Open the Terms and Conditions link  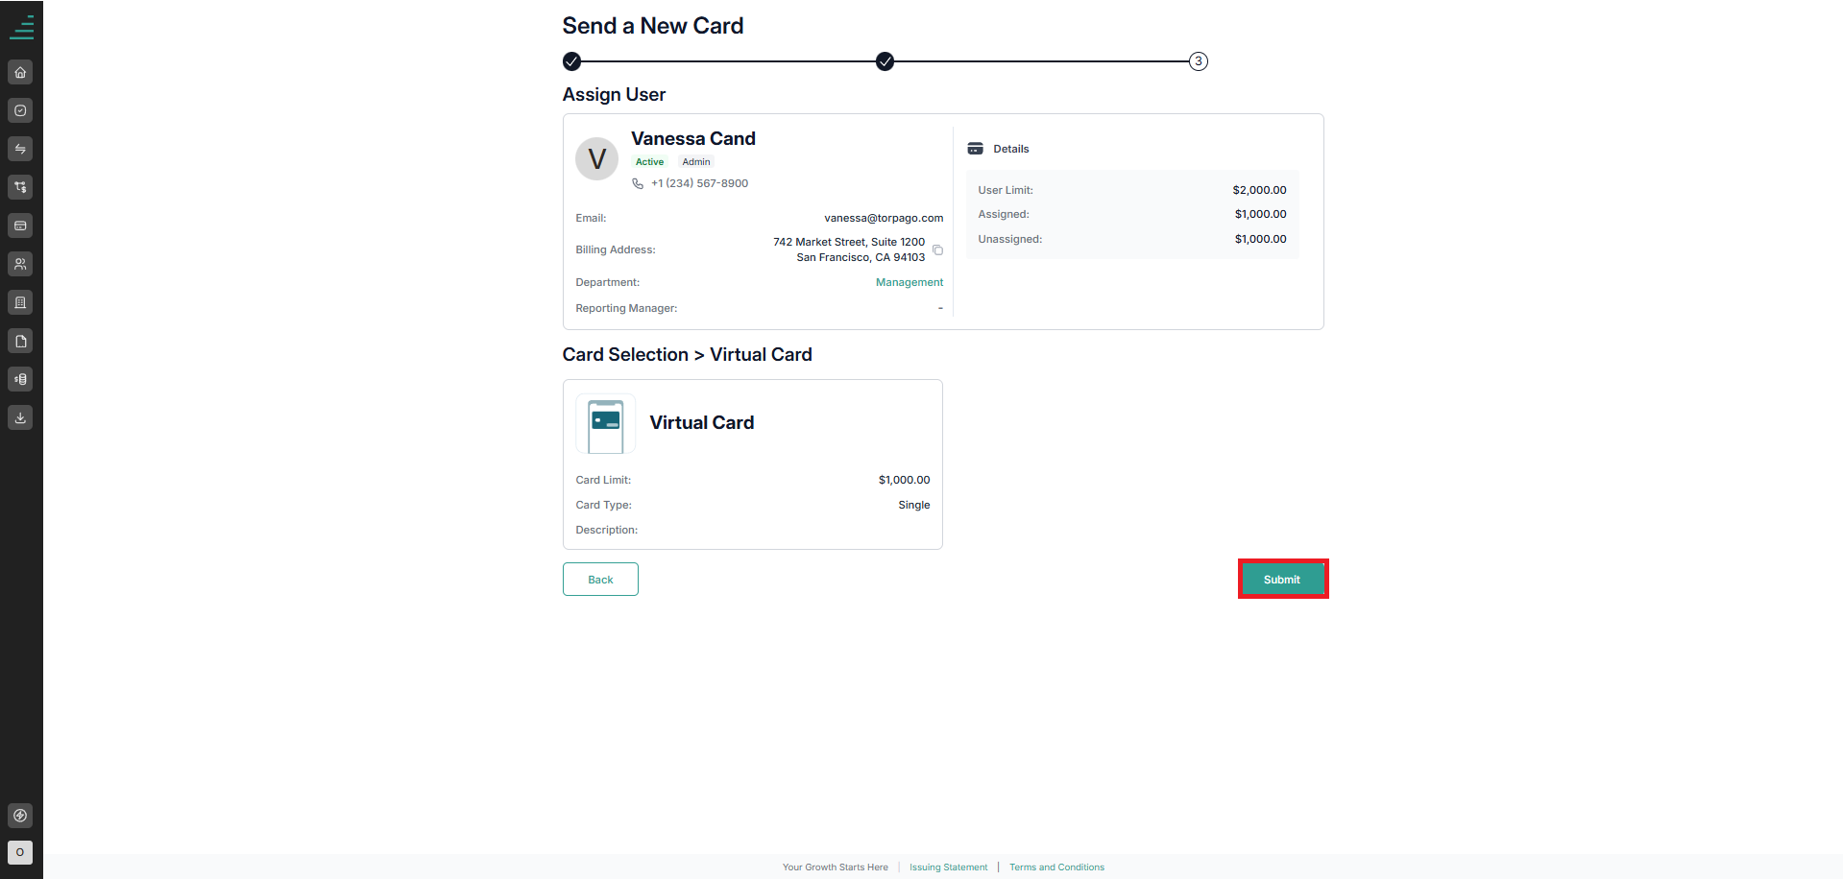[1056, 867]
